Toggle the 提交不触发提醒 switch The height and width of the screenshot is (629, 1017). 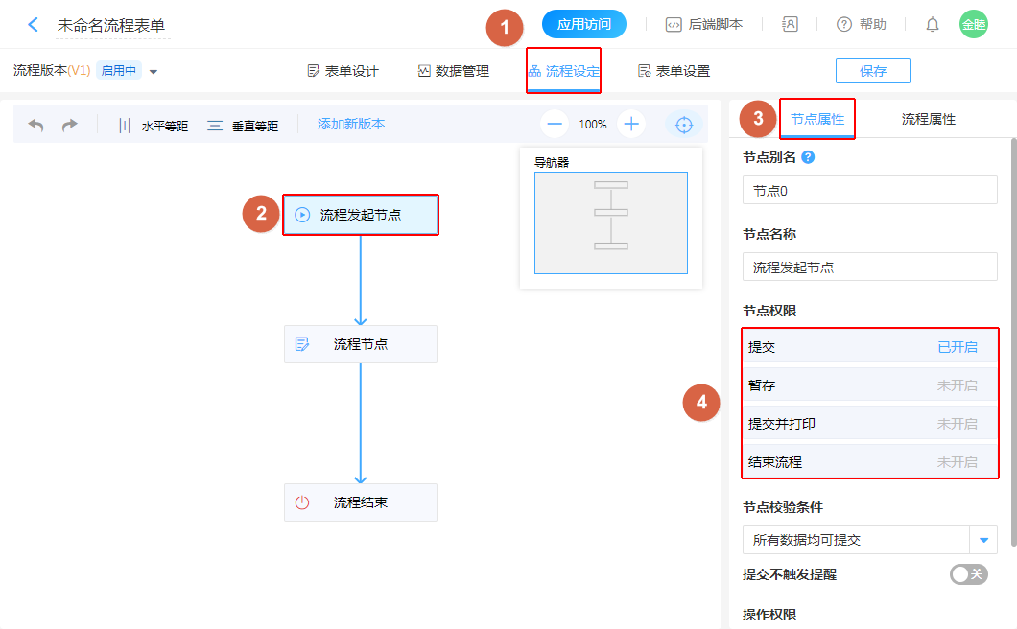pyautogui.click(x=968, y=574)
